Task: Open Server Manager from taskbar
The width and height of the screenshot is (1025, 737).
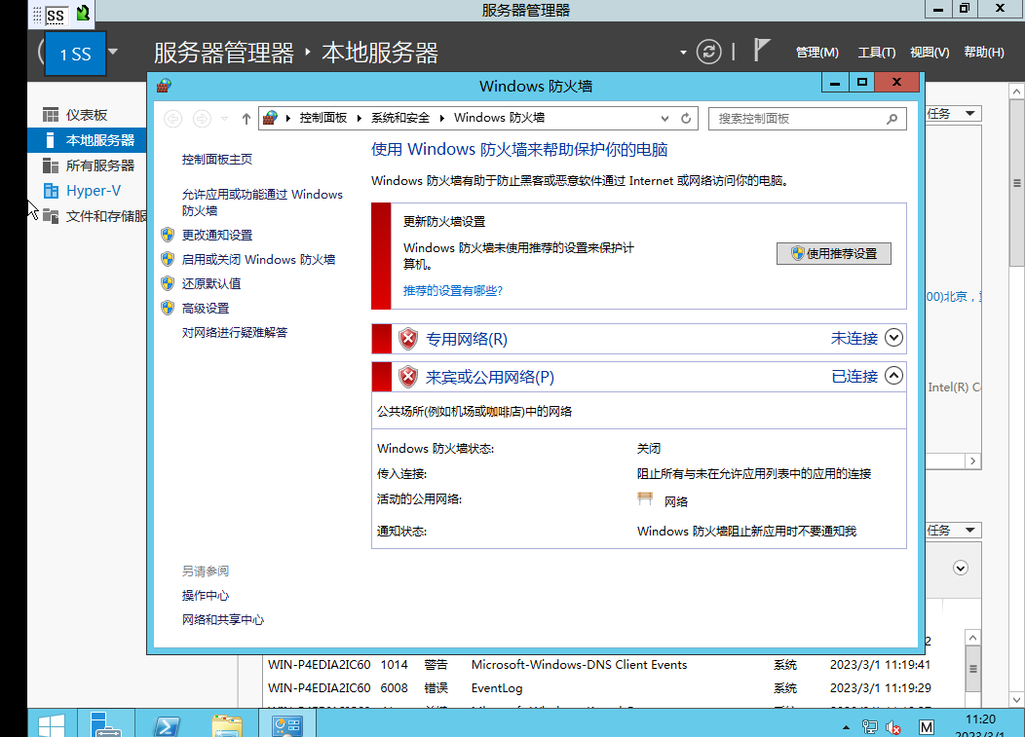Action: [x=106, y=724]
